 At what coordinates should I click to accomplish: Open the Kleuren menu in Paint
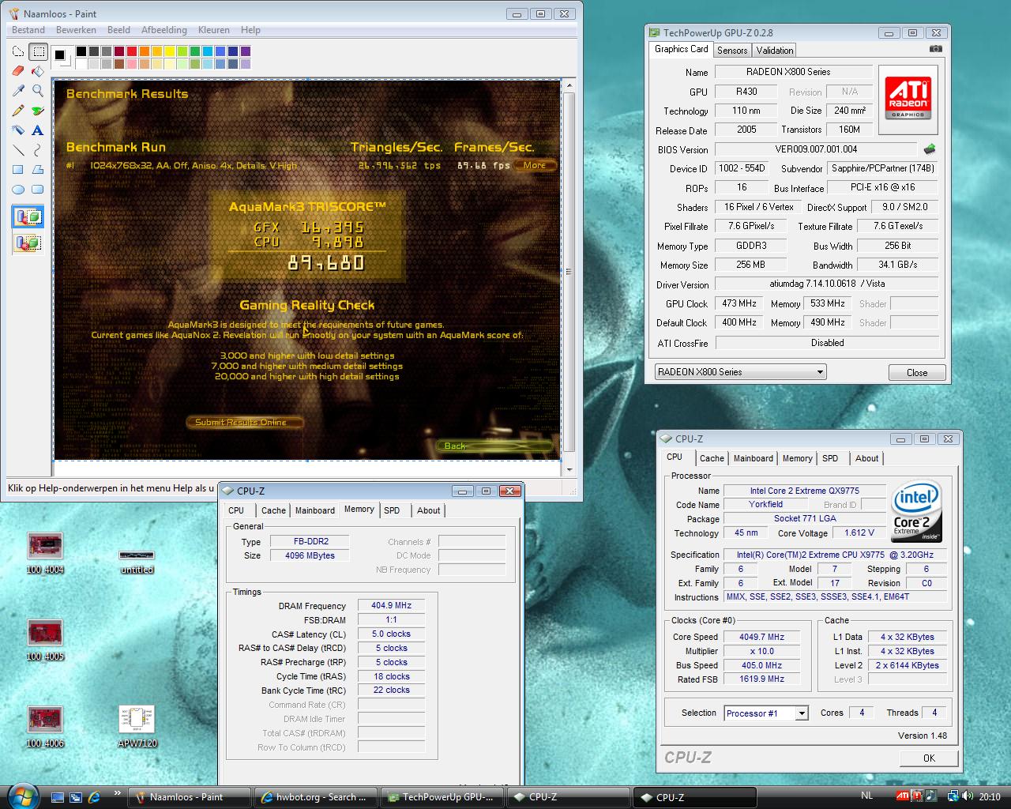pyautogui.click(x=213, y=30)
